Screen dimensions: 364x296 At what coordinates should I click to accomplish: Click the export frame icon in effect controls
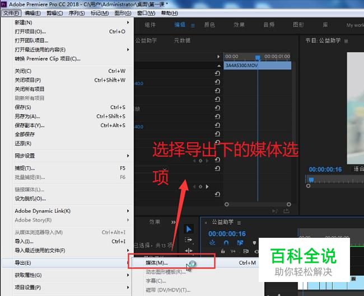tap(286, 211)
